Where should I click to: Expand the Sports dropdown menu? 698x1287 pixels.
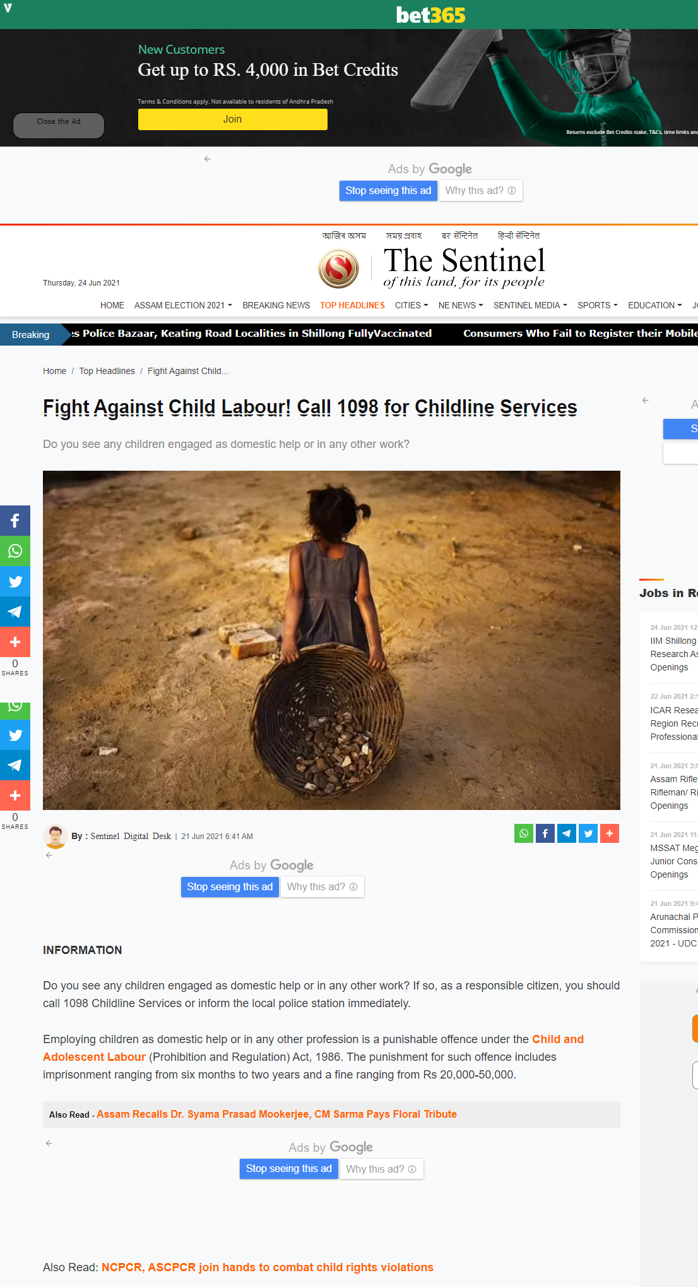pyautogui.click(x=598, y=305)
